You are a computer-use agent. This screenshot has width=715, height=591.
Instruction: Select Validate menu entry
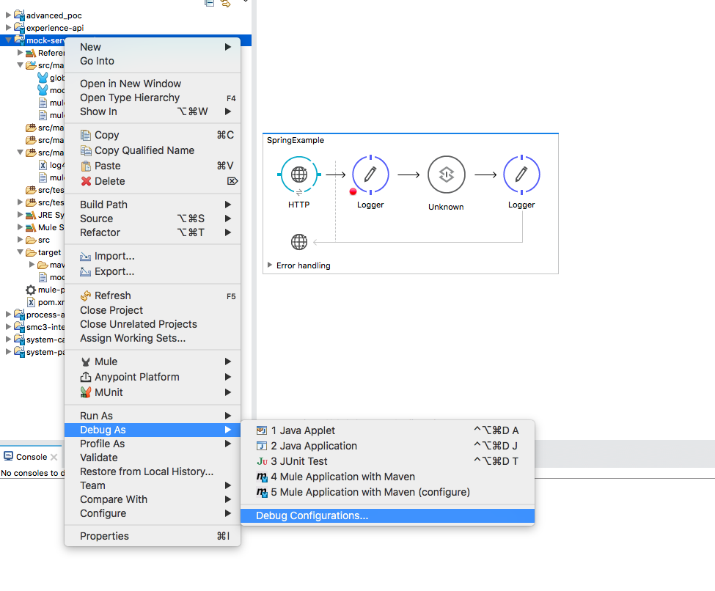pyautogui.click(x=153, y=458)
